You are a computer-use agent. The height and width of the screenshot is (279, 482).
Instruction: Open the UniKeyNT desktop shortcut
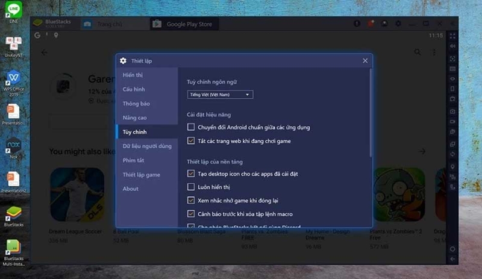(x=13, y=47)
